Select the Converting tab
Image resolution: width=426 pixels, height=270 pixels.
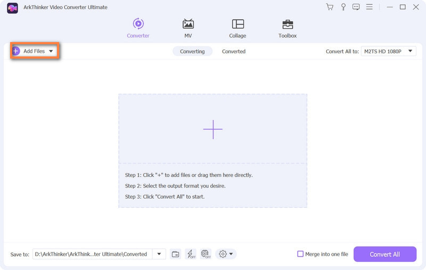tap(192, 51)
